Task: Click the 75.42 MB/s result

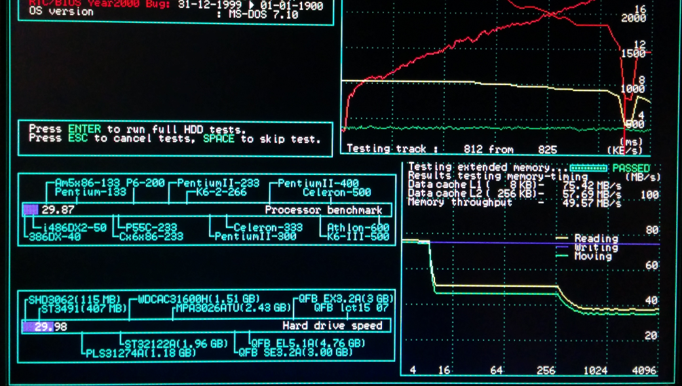Action: click(592, 186)
